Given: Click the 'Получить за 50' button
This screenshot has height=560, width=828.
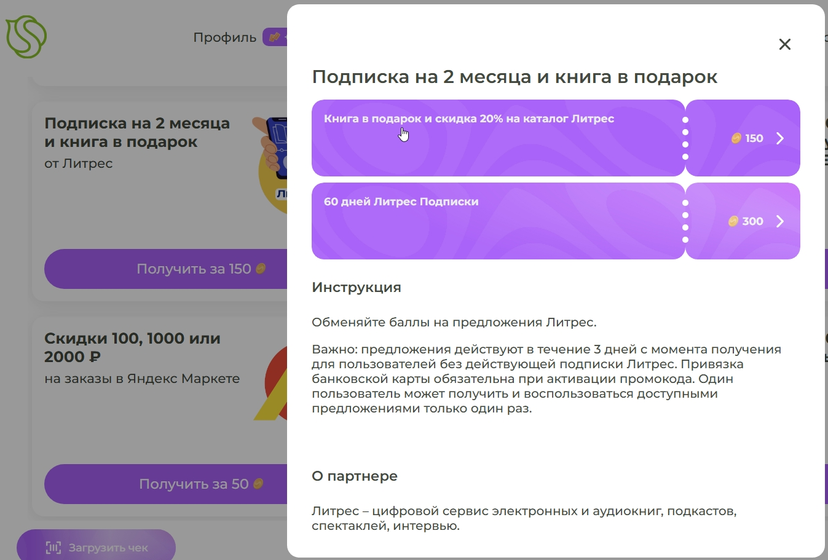Looking at the screenshot, I should [166, 484].
